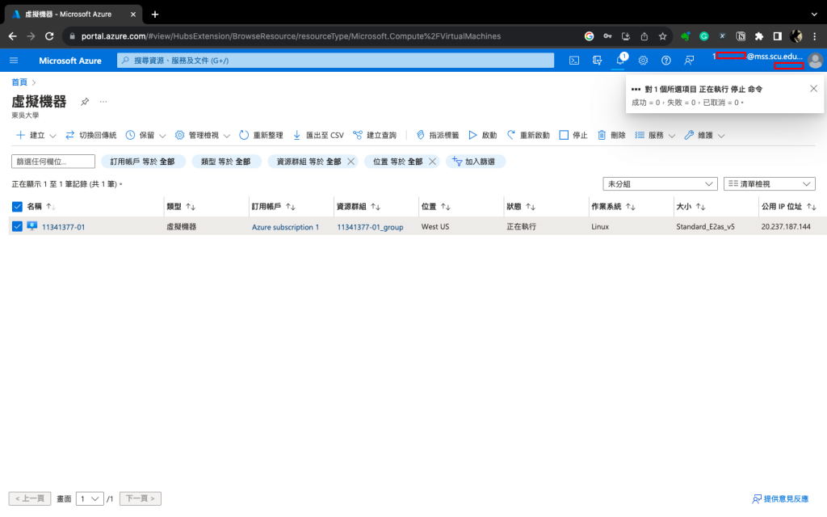Sort by the 資源群組 column
Viewport: 827px width, 517px height.
pyautogui.click(x=358, y=206)
